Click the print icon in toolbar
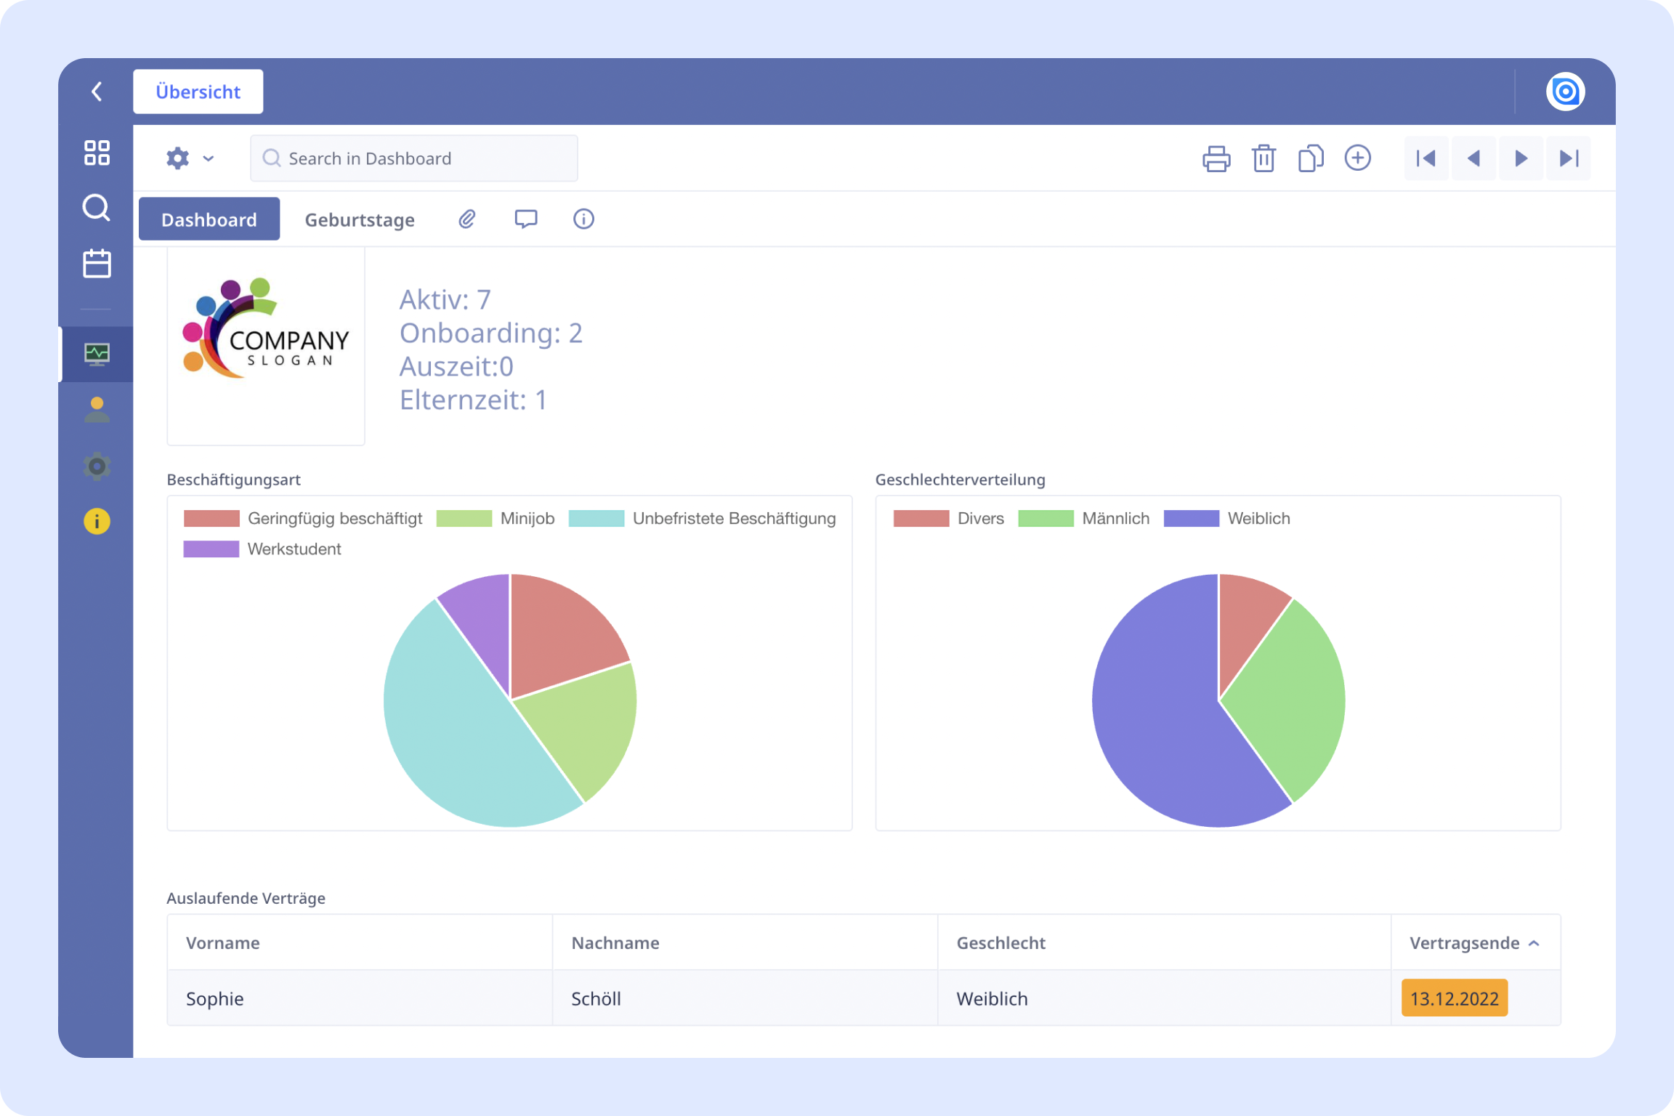Screen dimensions: 1674x1116 pos(1216,158)
